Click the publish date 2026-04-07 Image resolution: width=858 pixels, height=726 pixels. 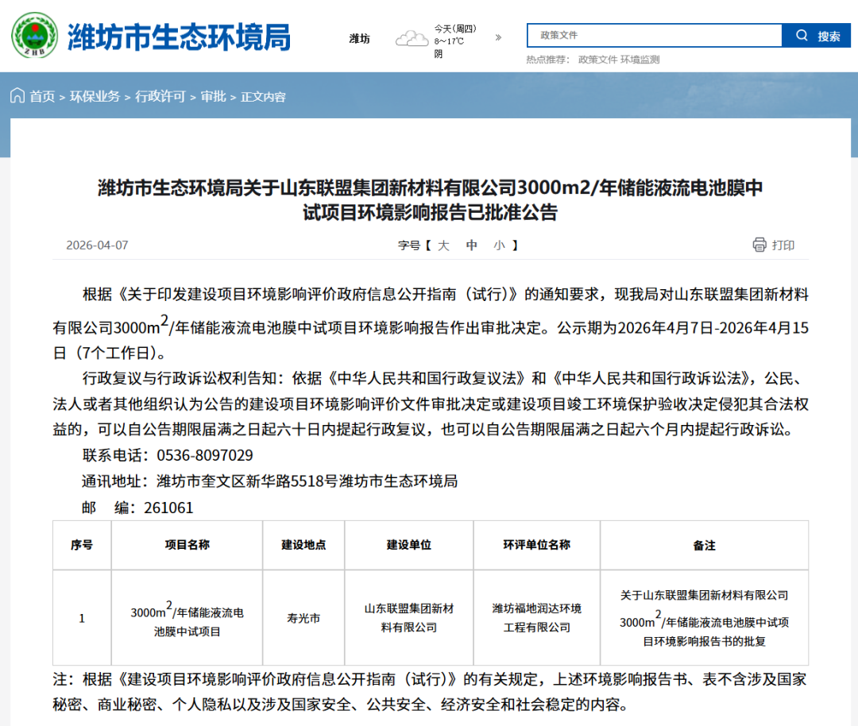click(98, 245)
